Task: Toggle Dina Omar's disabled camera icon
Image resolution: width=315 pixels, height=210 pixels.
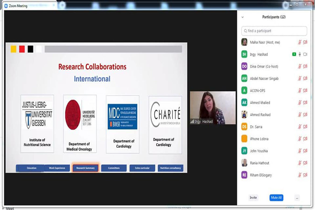Action: [305, 66]
